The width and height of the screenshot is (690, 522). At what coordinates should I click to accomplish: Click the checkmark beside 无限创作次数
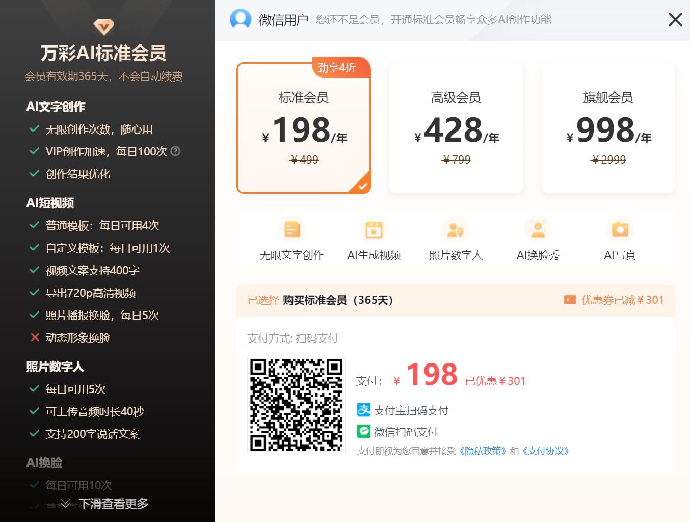tap(34, 129)
